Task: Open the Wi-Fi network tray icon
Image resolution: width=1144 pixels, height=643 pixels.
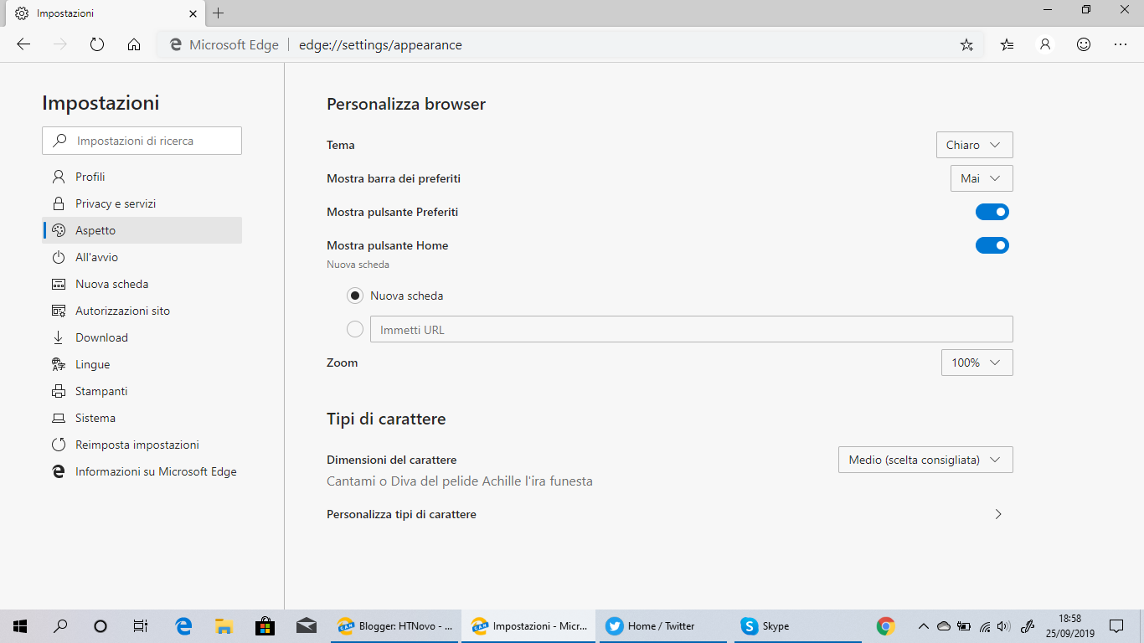Action: pyautogui.click(x=985, y=625)
